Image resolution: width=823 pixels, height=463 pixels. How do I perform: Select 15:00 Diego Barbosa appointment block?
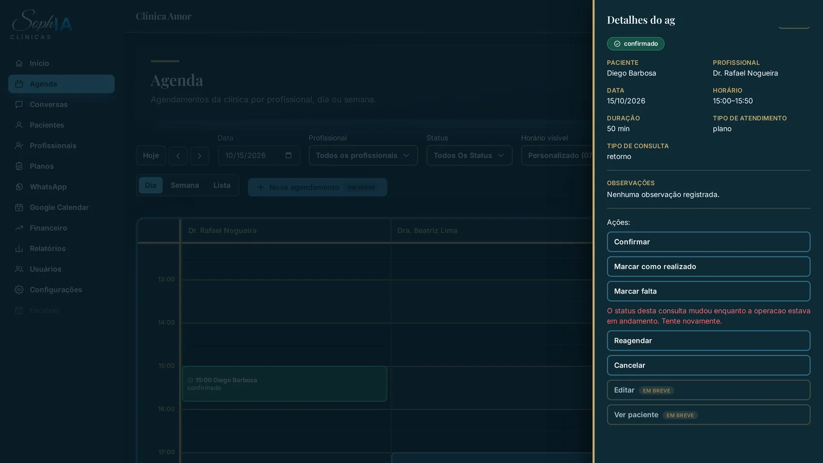coord(285,384)
